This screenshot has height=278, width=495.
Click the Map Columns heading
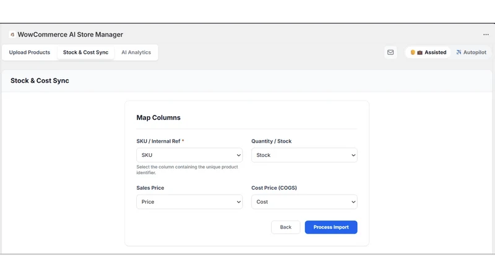(x=158, y=117)
